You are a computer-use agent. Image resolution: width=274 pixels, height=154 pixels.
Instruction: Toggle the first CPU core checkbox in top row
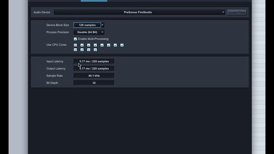click(x=75, y=45)
